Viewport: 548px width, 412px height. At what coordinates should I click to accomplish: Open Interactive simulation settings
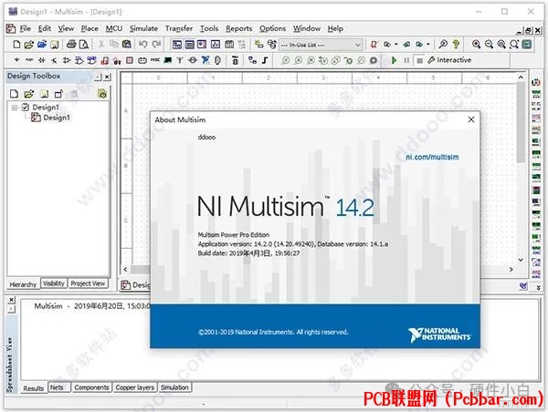[449, 60]
